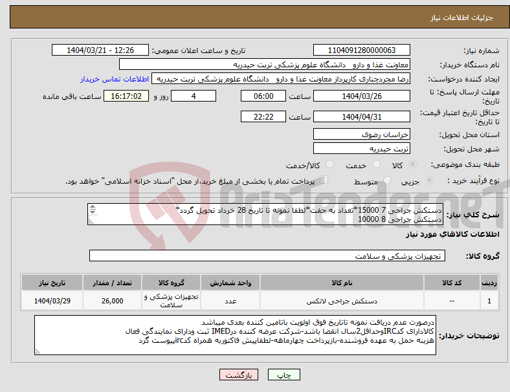The height and width of the screenshot is (392, 510).
Task: Click the goods group field تجهیزات پزشکی و سلامت
Action: point(267,256)
